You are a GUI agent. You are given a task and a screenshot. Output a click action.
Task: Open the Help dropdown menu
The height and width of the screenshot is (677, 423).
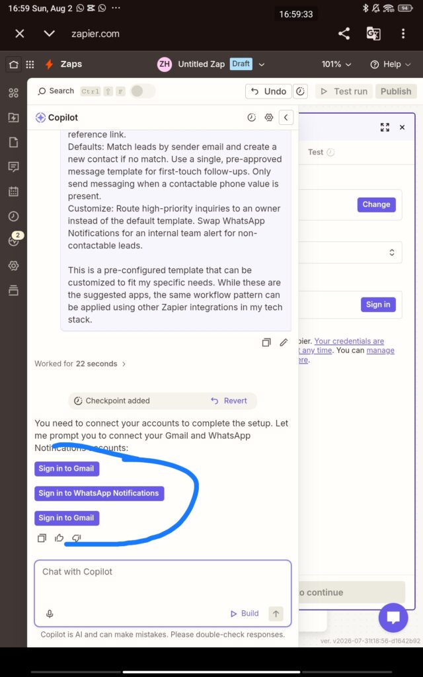click(x=391, y=64)
